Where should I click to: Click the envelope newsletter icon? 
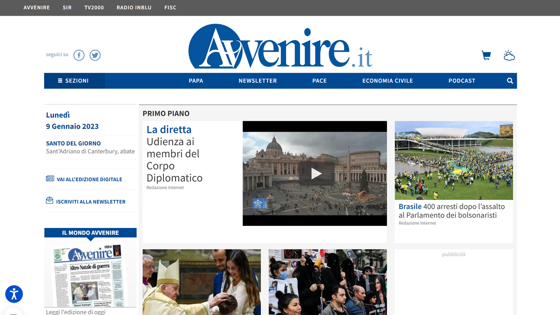coord(49,201)
